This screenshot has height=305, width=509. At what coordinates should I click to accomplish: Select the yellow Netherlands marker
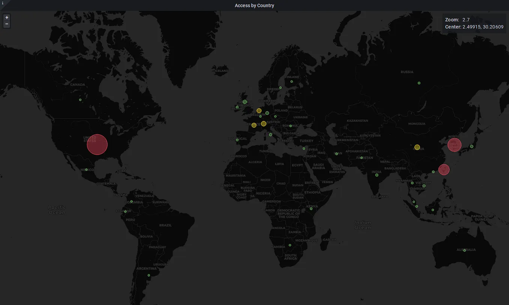259,111
